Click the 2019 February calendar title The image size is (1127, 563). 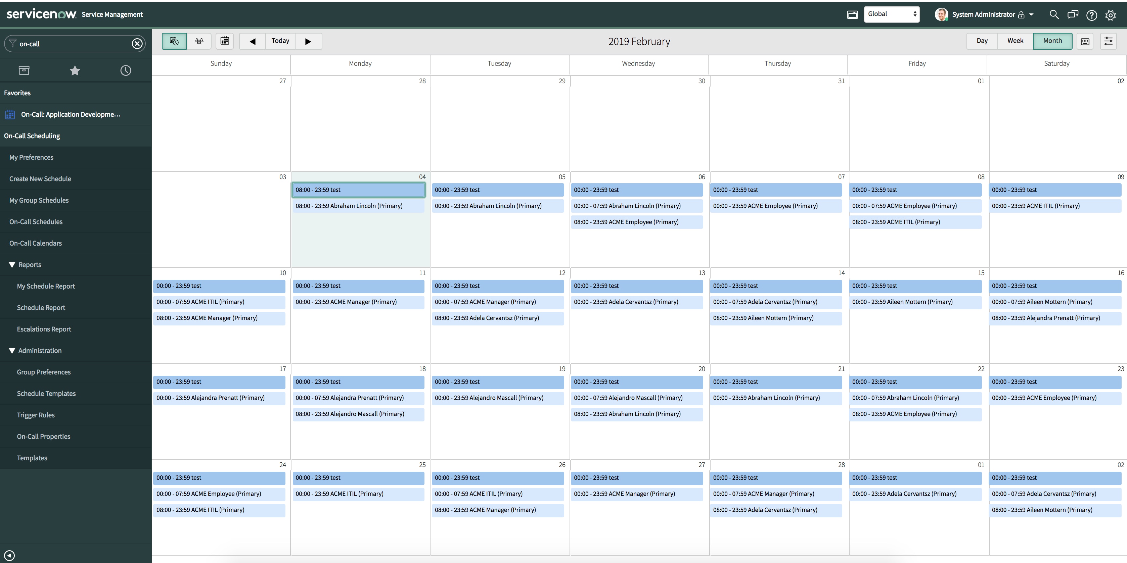coord(639,42)
